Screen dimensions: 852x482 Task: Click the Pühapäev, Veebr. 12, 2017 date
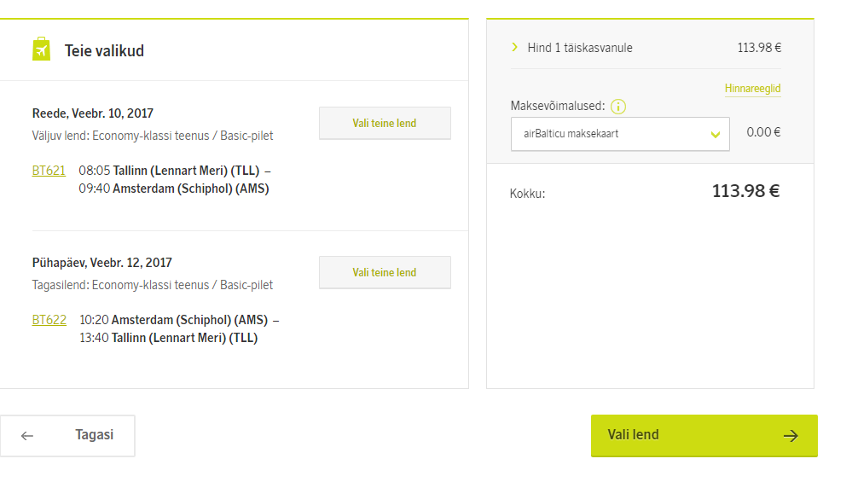pos(102,263)
